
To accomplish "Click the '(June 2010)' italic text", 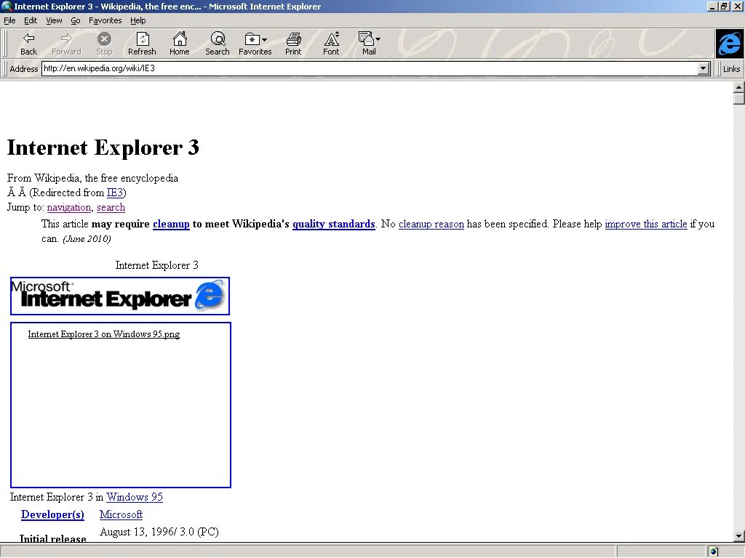I will 87,238.
